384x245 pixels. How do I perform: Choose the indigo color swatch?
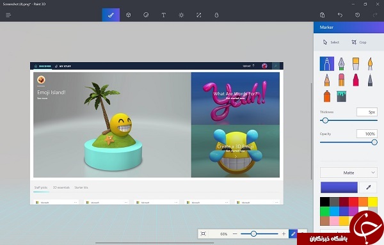point(344,212)
